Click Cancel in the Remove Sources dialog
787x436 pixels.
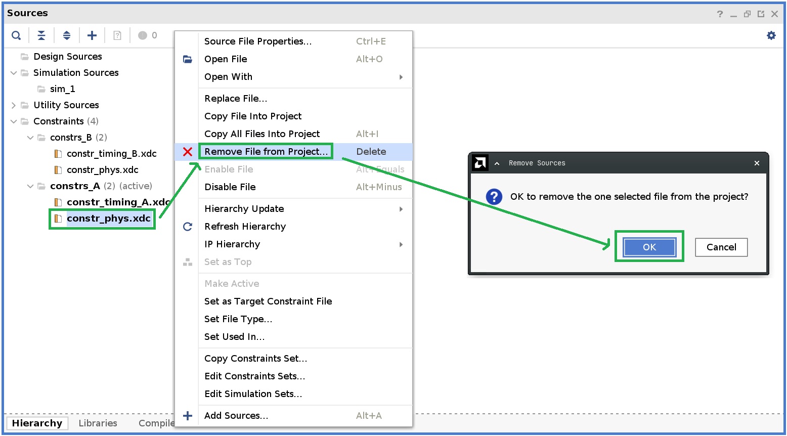721,247
